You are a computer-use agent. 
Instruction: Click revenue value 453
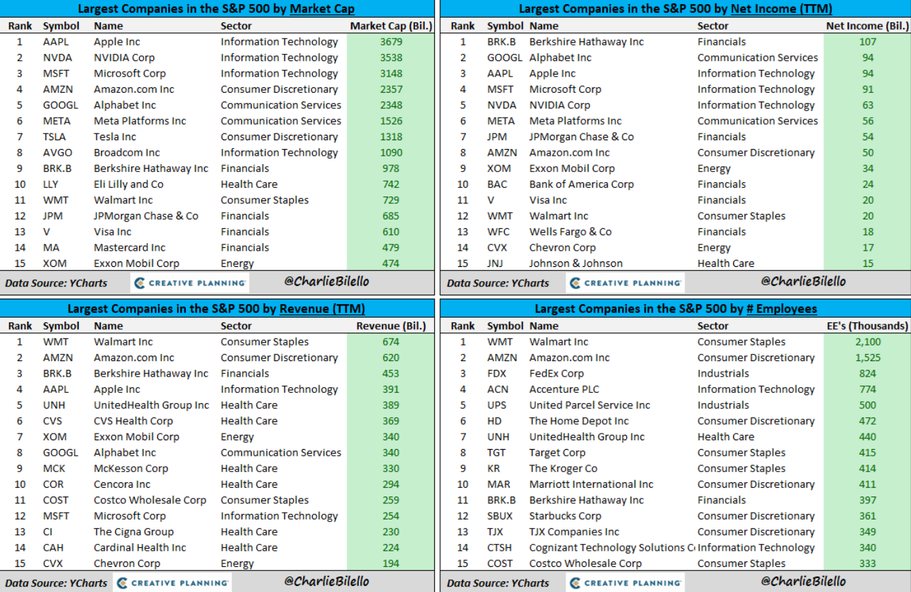(x=391, y=374)
